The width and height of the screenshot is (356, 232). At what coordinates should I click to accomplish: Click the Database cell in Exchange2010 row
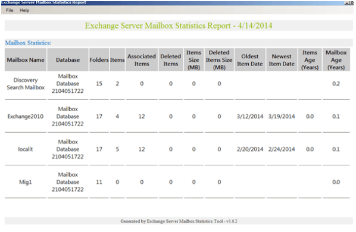68,117
